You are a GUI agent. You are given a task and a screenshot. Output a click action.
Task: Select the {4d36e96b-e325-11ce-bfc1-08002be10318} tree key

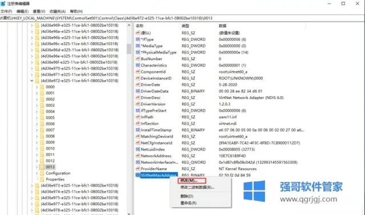click(79, 38)
